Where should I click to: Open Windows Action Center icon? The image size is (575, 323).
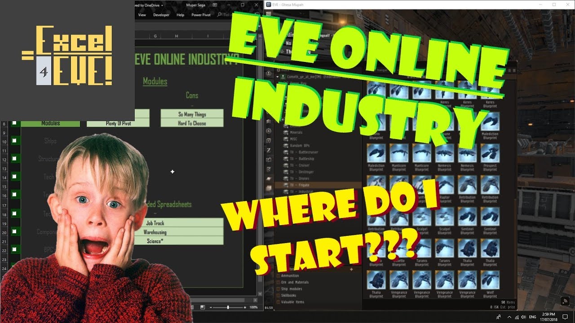pyautogui.click(x=565, y=317)
